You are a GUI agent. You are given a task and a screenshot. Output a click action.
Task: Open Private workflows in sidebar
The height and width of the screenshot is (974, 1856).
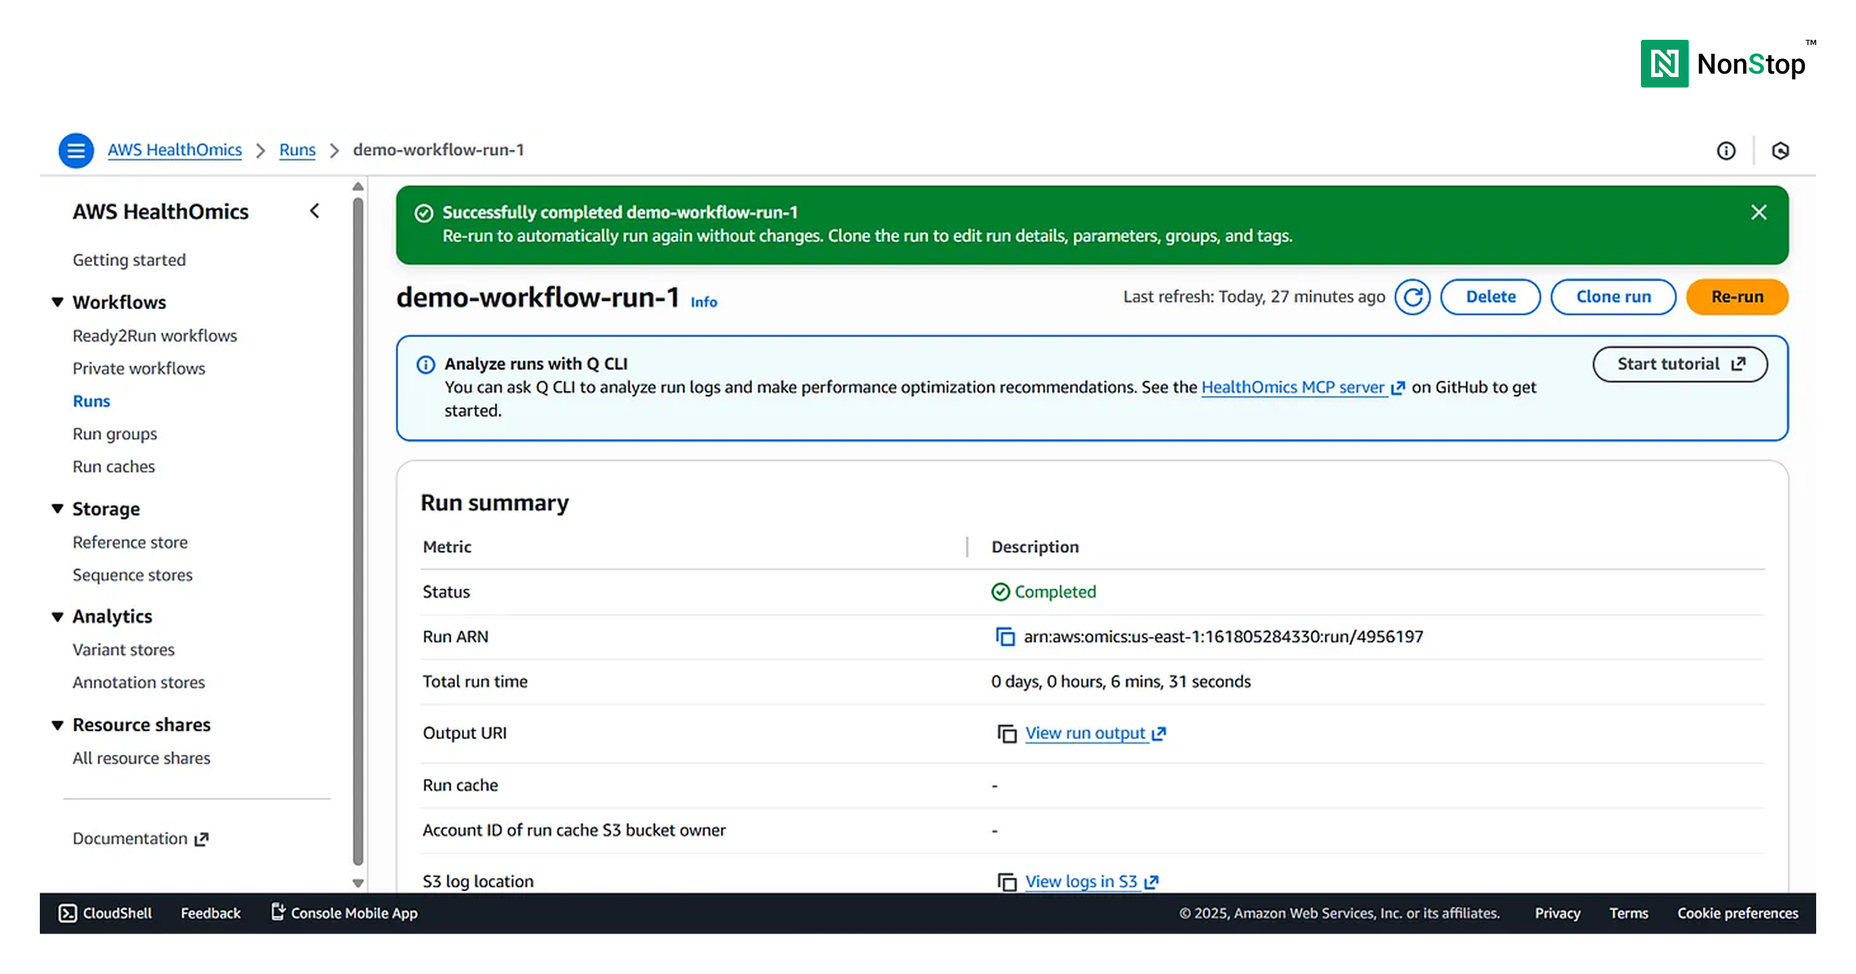click(x=138, y=368)
